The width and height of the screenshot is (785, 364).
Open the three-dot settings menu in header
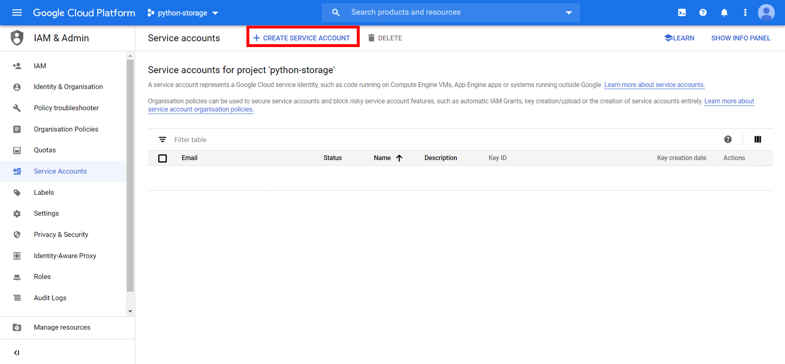click(x=745, y=13)
